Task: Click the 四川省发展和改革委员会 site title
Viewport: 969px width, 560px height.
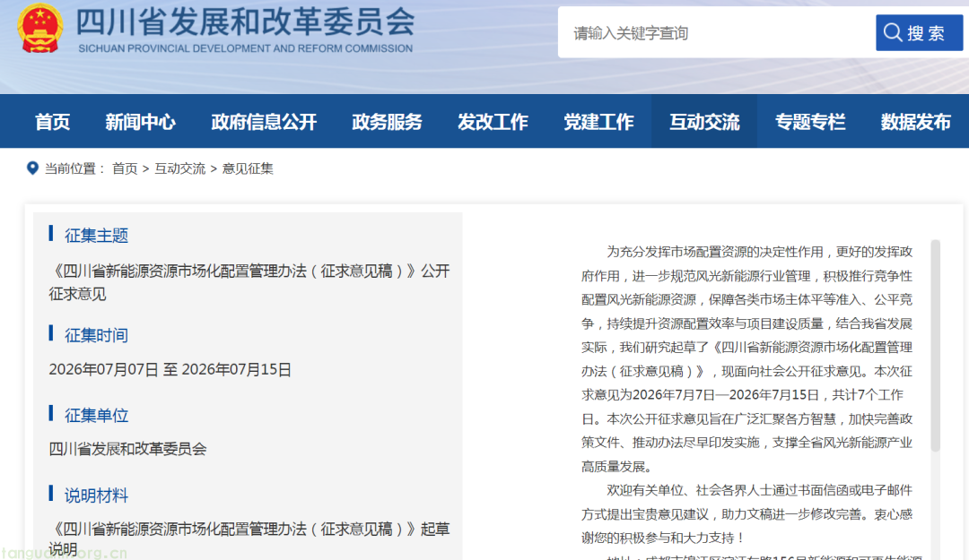Action: click(245, 22)
